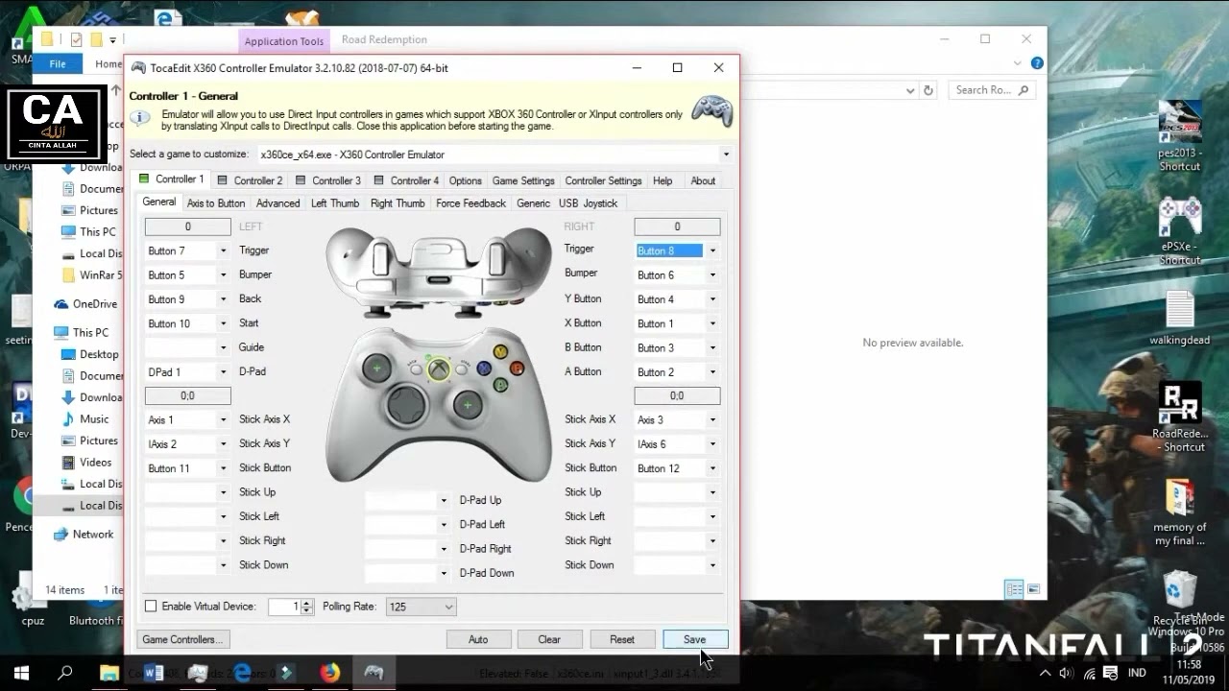The width and height of the screenshot is (1229, 691).
Task: Open the ePSXe Shortcut desktop icon
Action: tap(1179, 230)
